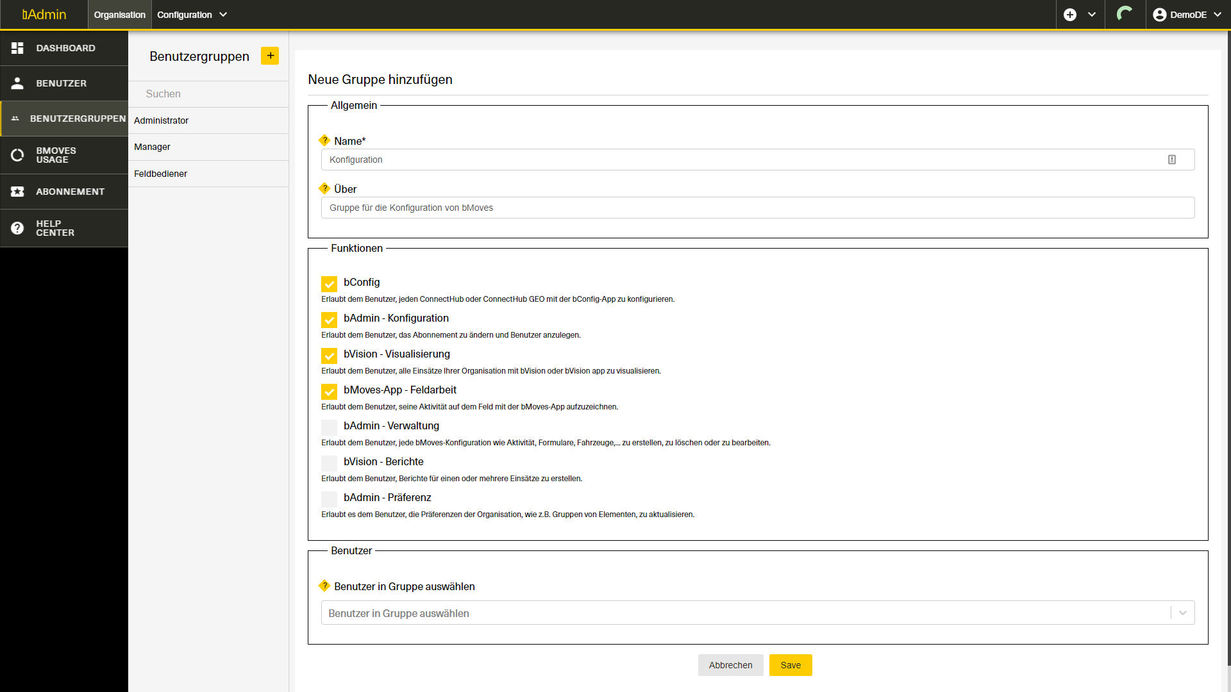Click the help diamond next to Über

click(x=324, y=188)
